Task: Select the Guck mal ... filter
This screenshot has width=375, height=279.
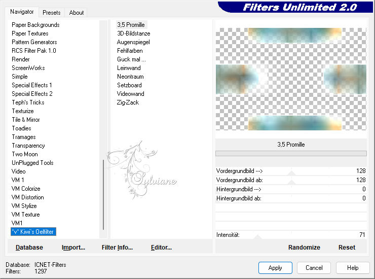Action: [x=131, y=59]
